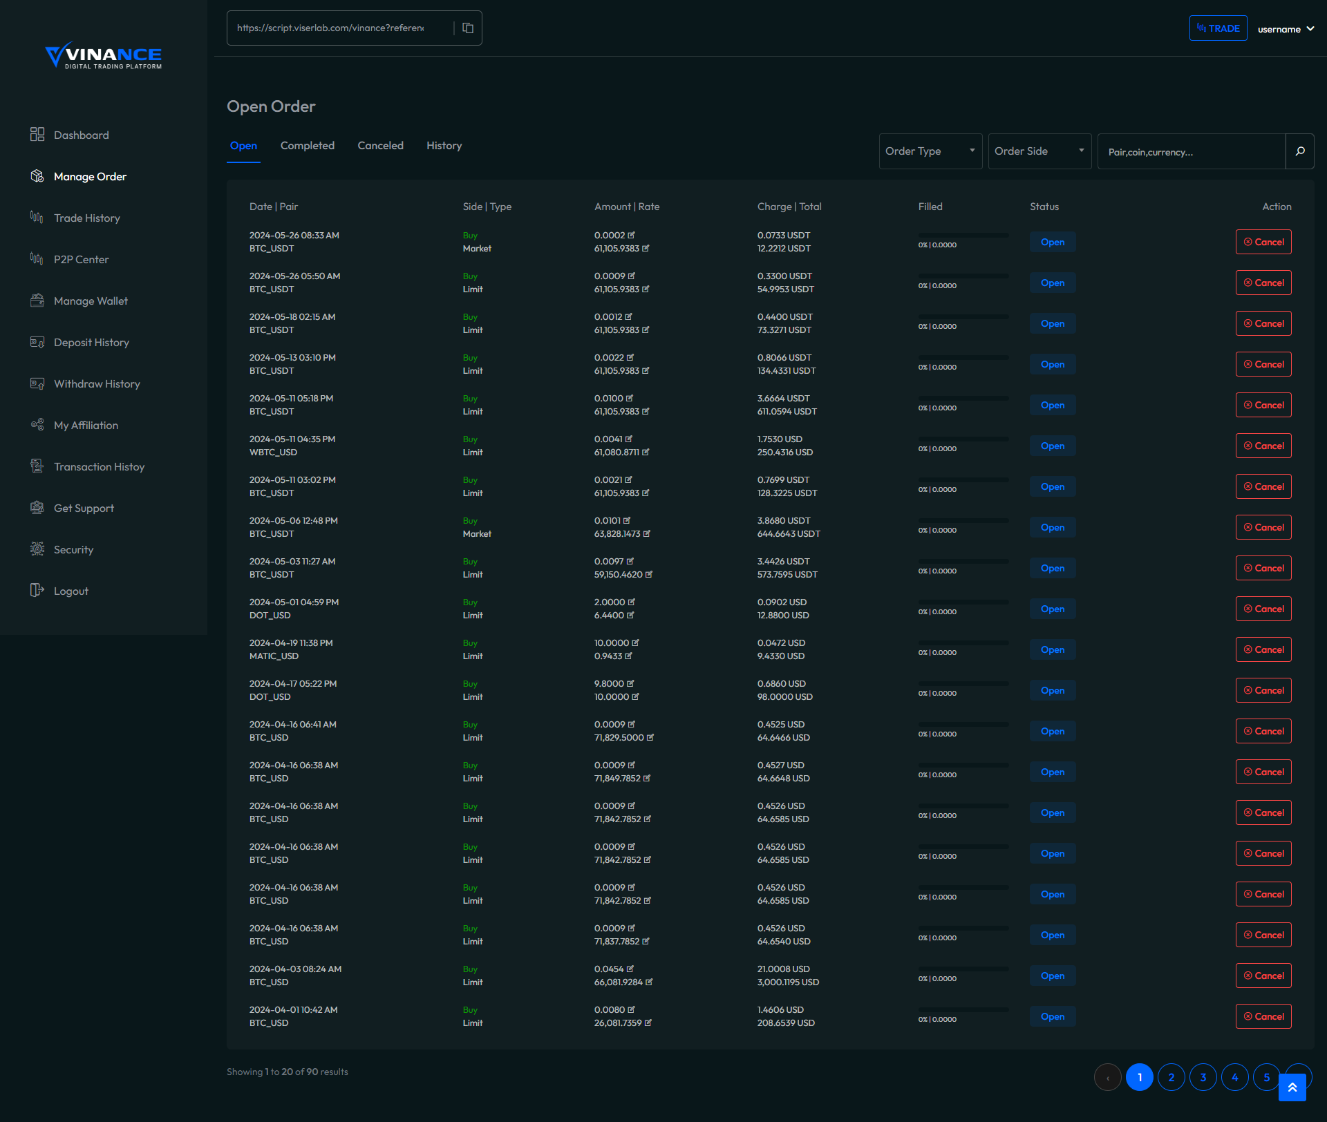Image resolution: width=1327 pixels, height=1122 pixels.
Task: Open the username account menu
Action: [x=1286, y=29]
